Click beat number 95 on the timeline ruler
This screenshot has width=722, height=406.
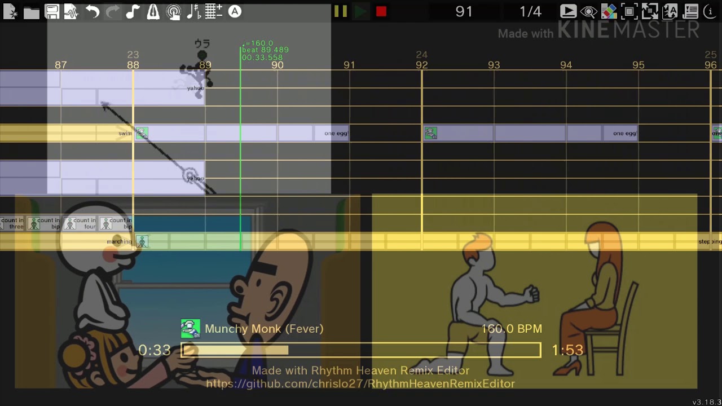(x=638, y=65)
